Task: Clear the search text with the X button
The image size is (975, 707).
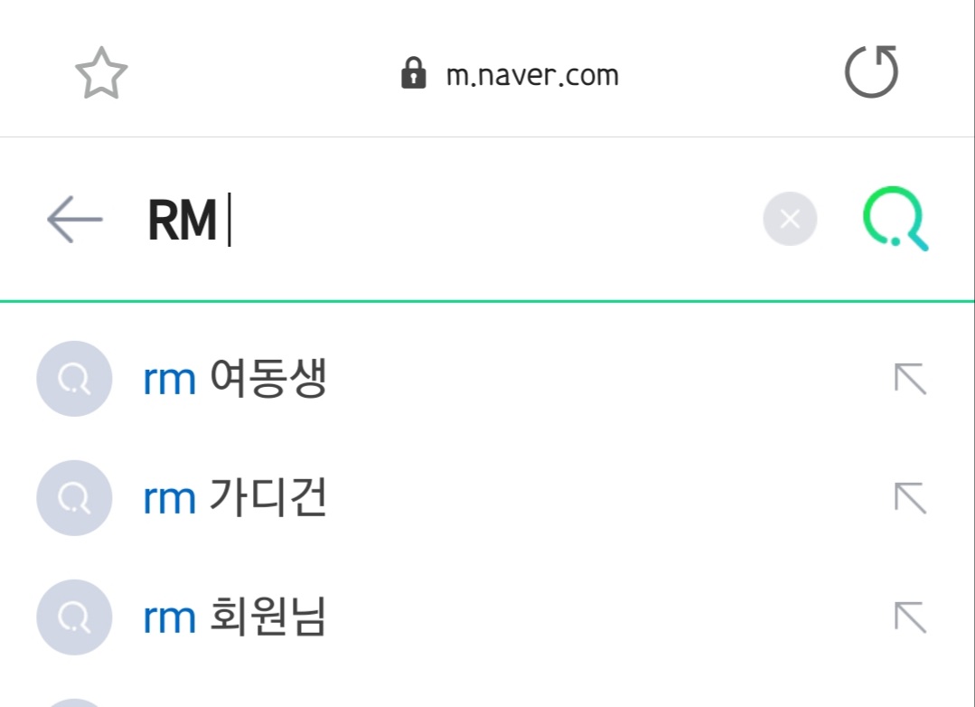Action: tap(790, 218)
